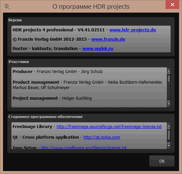Click the scrollbar thumb in third-party software list
Screen dimensions: 182x174
169,135
